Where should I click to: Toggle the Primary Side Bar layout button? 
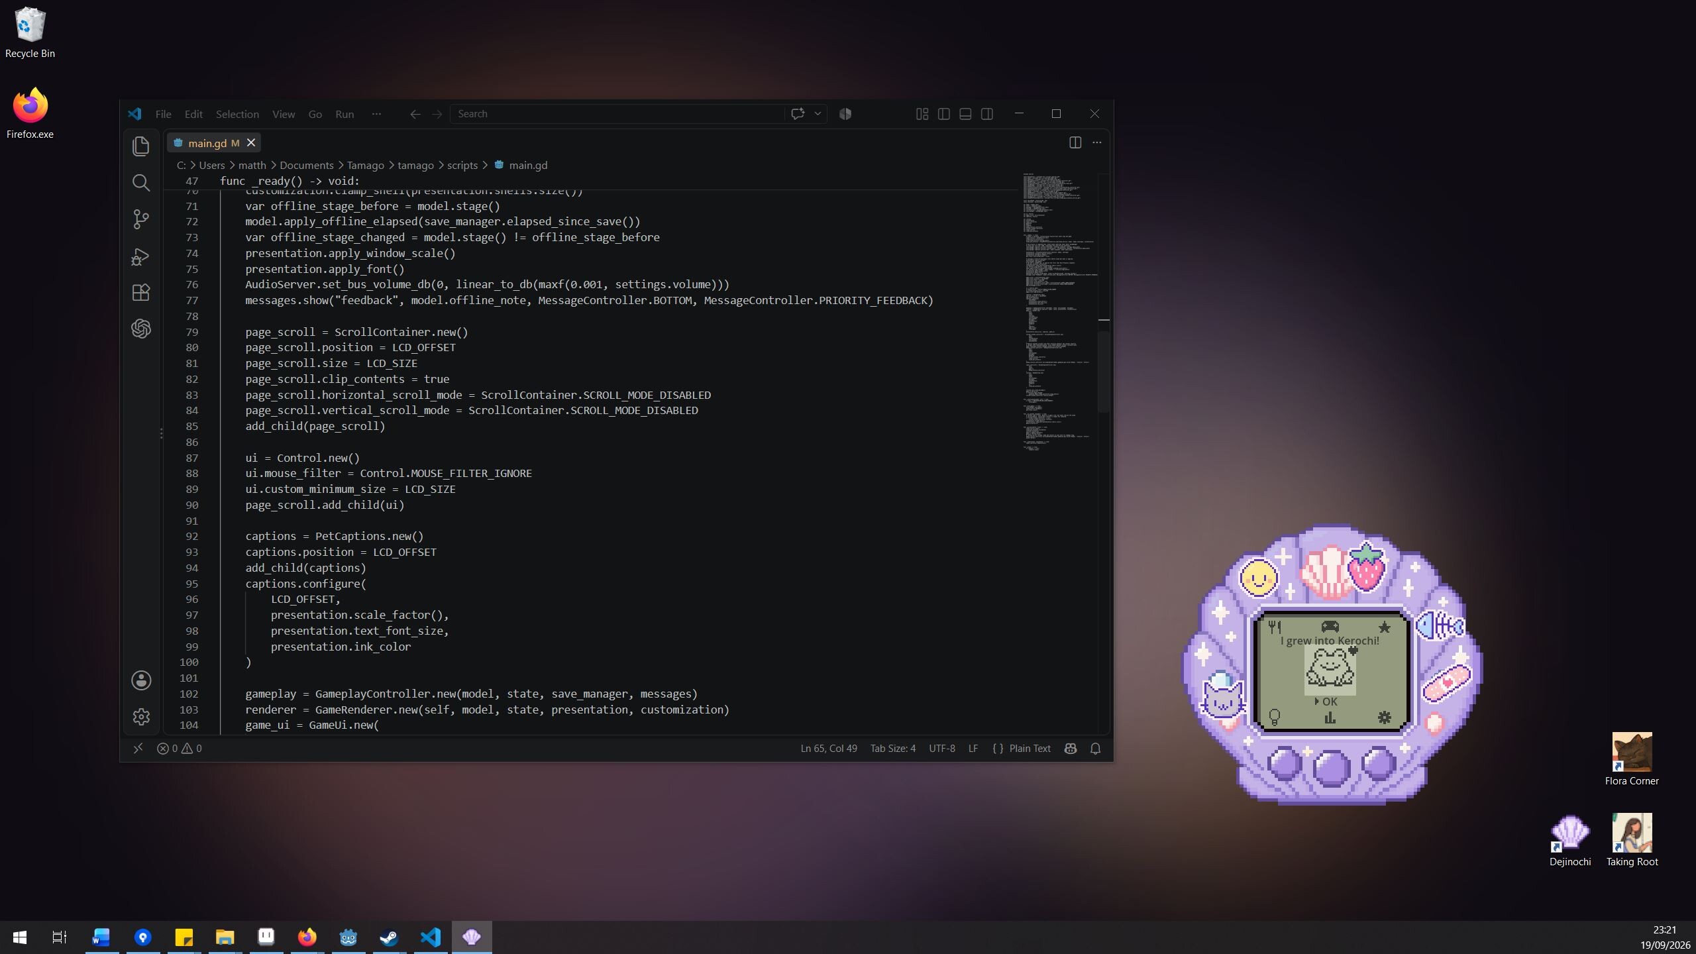click(944, 114)
